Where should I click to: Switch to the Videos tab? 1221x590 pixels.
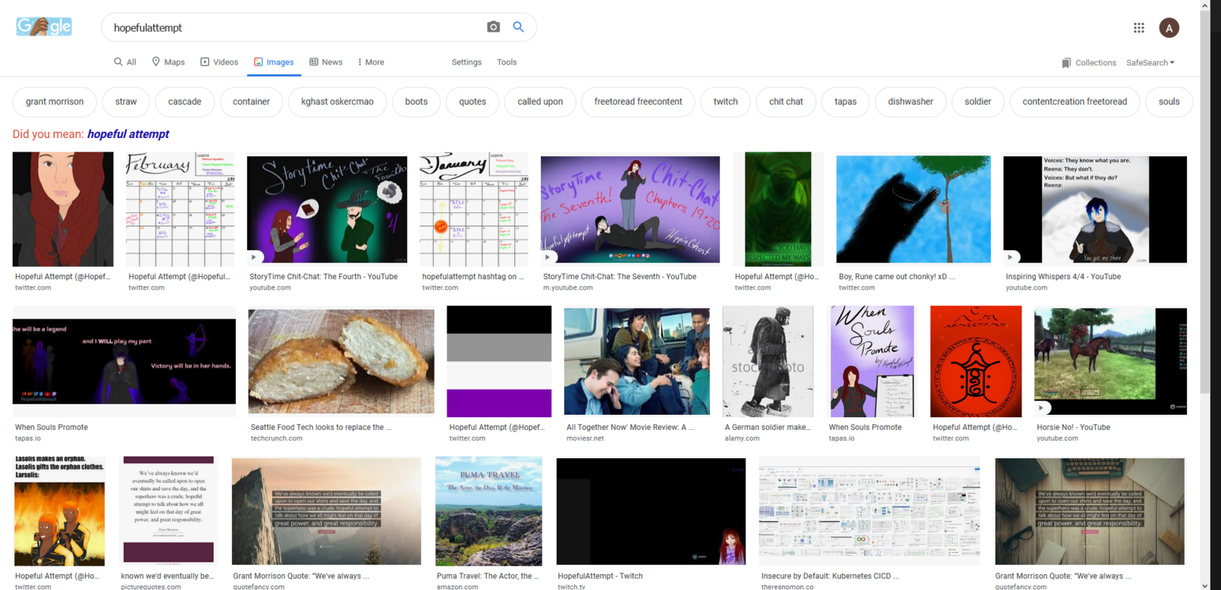(x=219, y=62)
